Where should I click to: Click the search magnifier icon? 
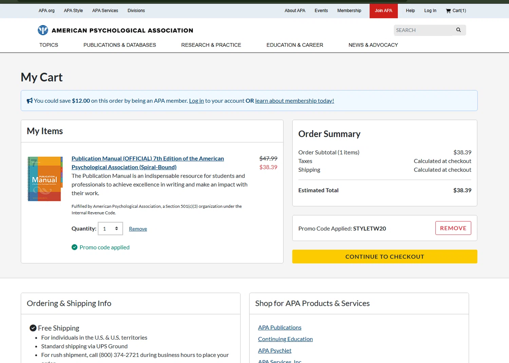click(458, 30)
